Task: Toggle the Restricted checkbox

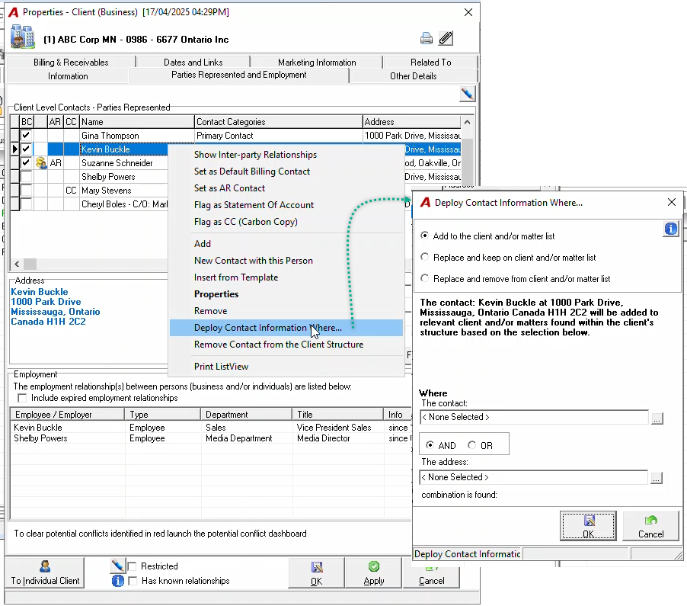Action: (x=133, y=566)
